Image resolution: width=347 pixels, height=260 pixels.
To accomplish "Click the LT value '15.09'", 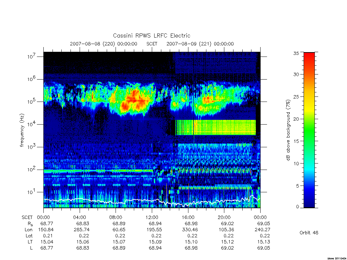I will [155, 242].
